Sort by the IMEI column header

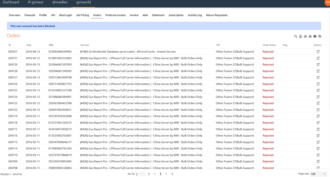tap(51, 45)
